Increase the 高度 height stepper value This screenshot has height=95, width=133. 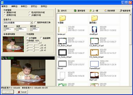(x=18, y=28)
